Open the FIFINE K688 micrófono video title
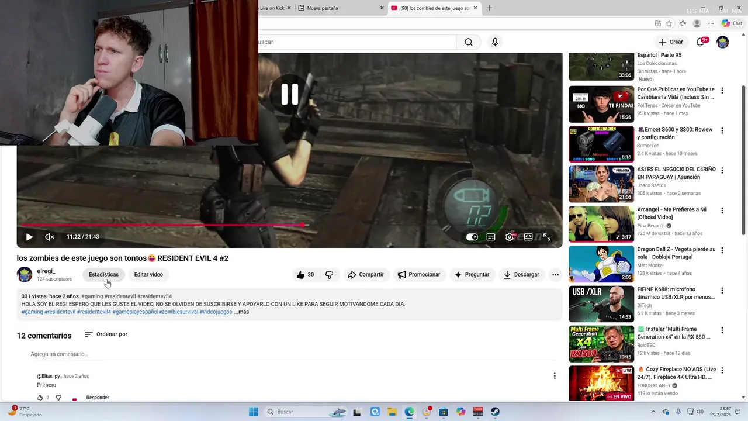The height and width of the screenshot is (421, 748). 676,293
